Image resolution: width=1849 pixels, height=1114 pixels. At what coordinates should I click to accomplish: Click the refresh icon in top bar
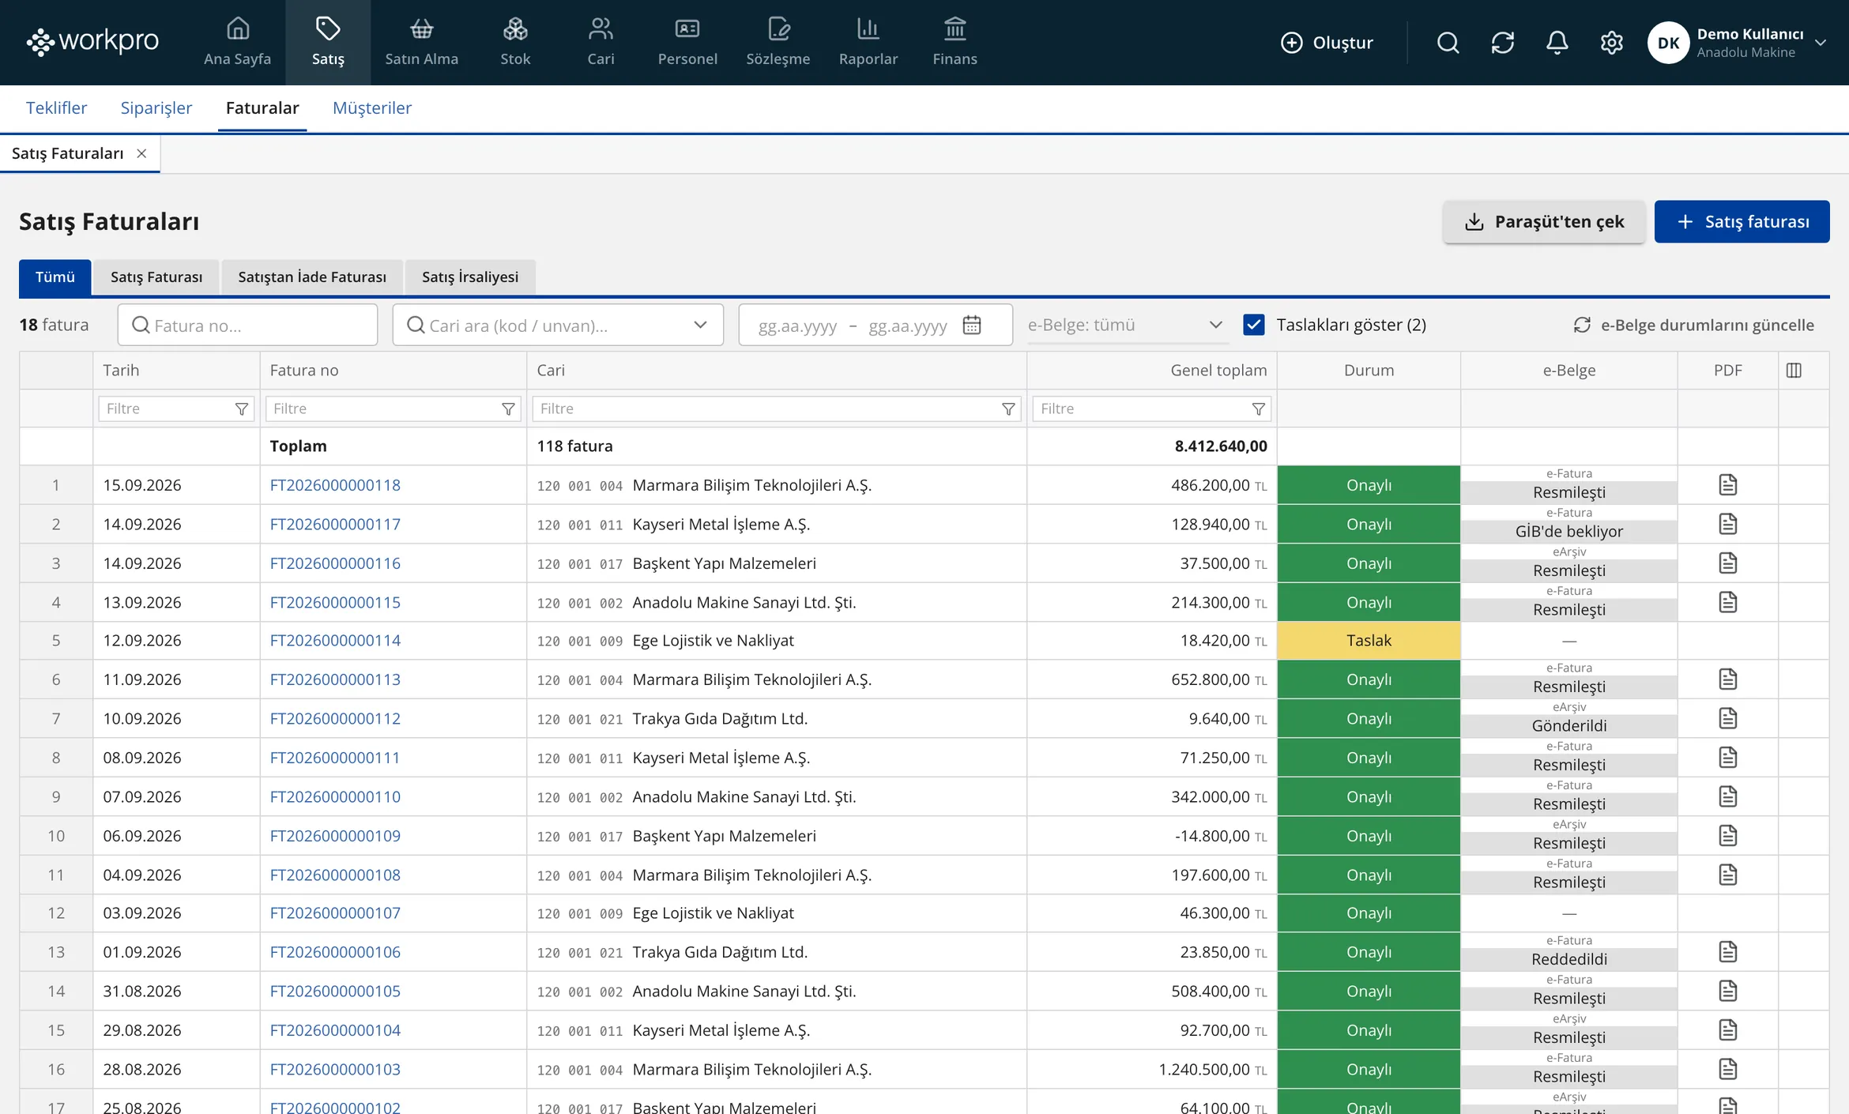pos(1502,43)
